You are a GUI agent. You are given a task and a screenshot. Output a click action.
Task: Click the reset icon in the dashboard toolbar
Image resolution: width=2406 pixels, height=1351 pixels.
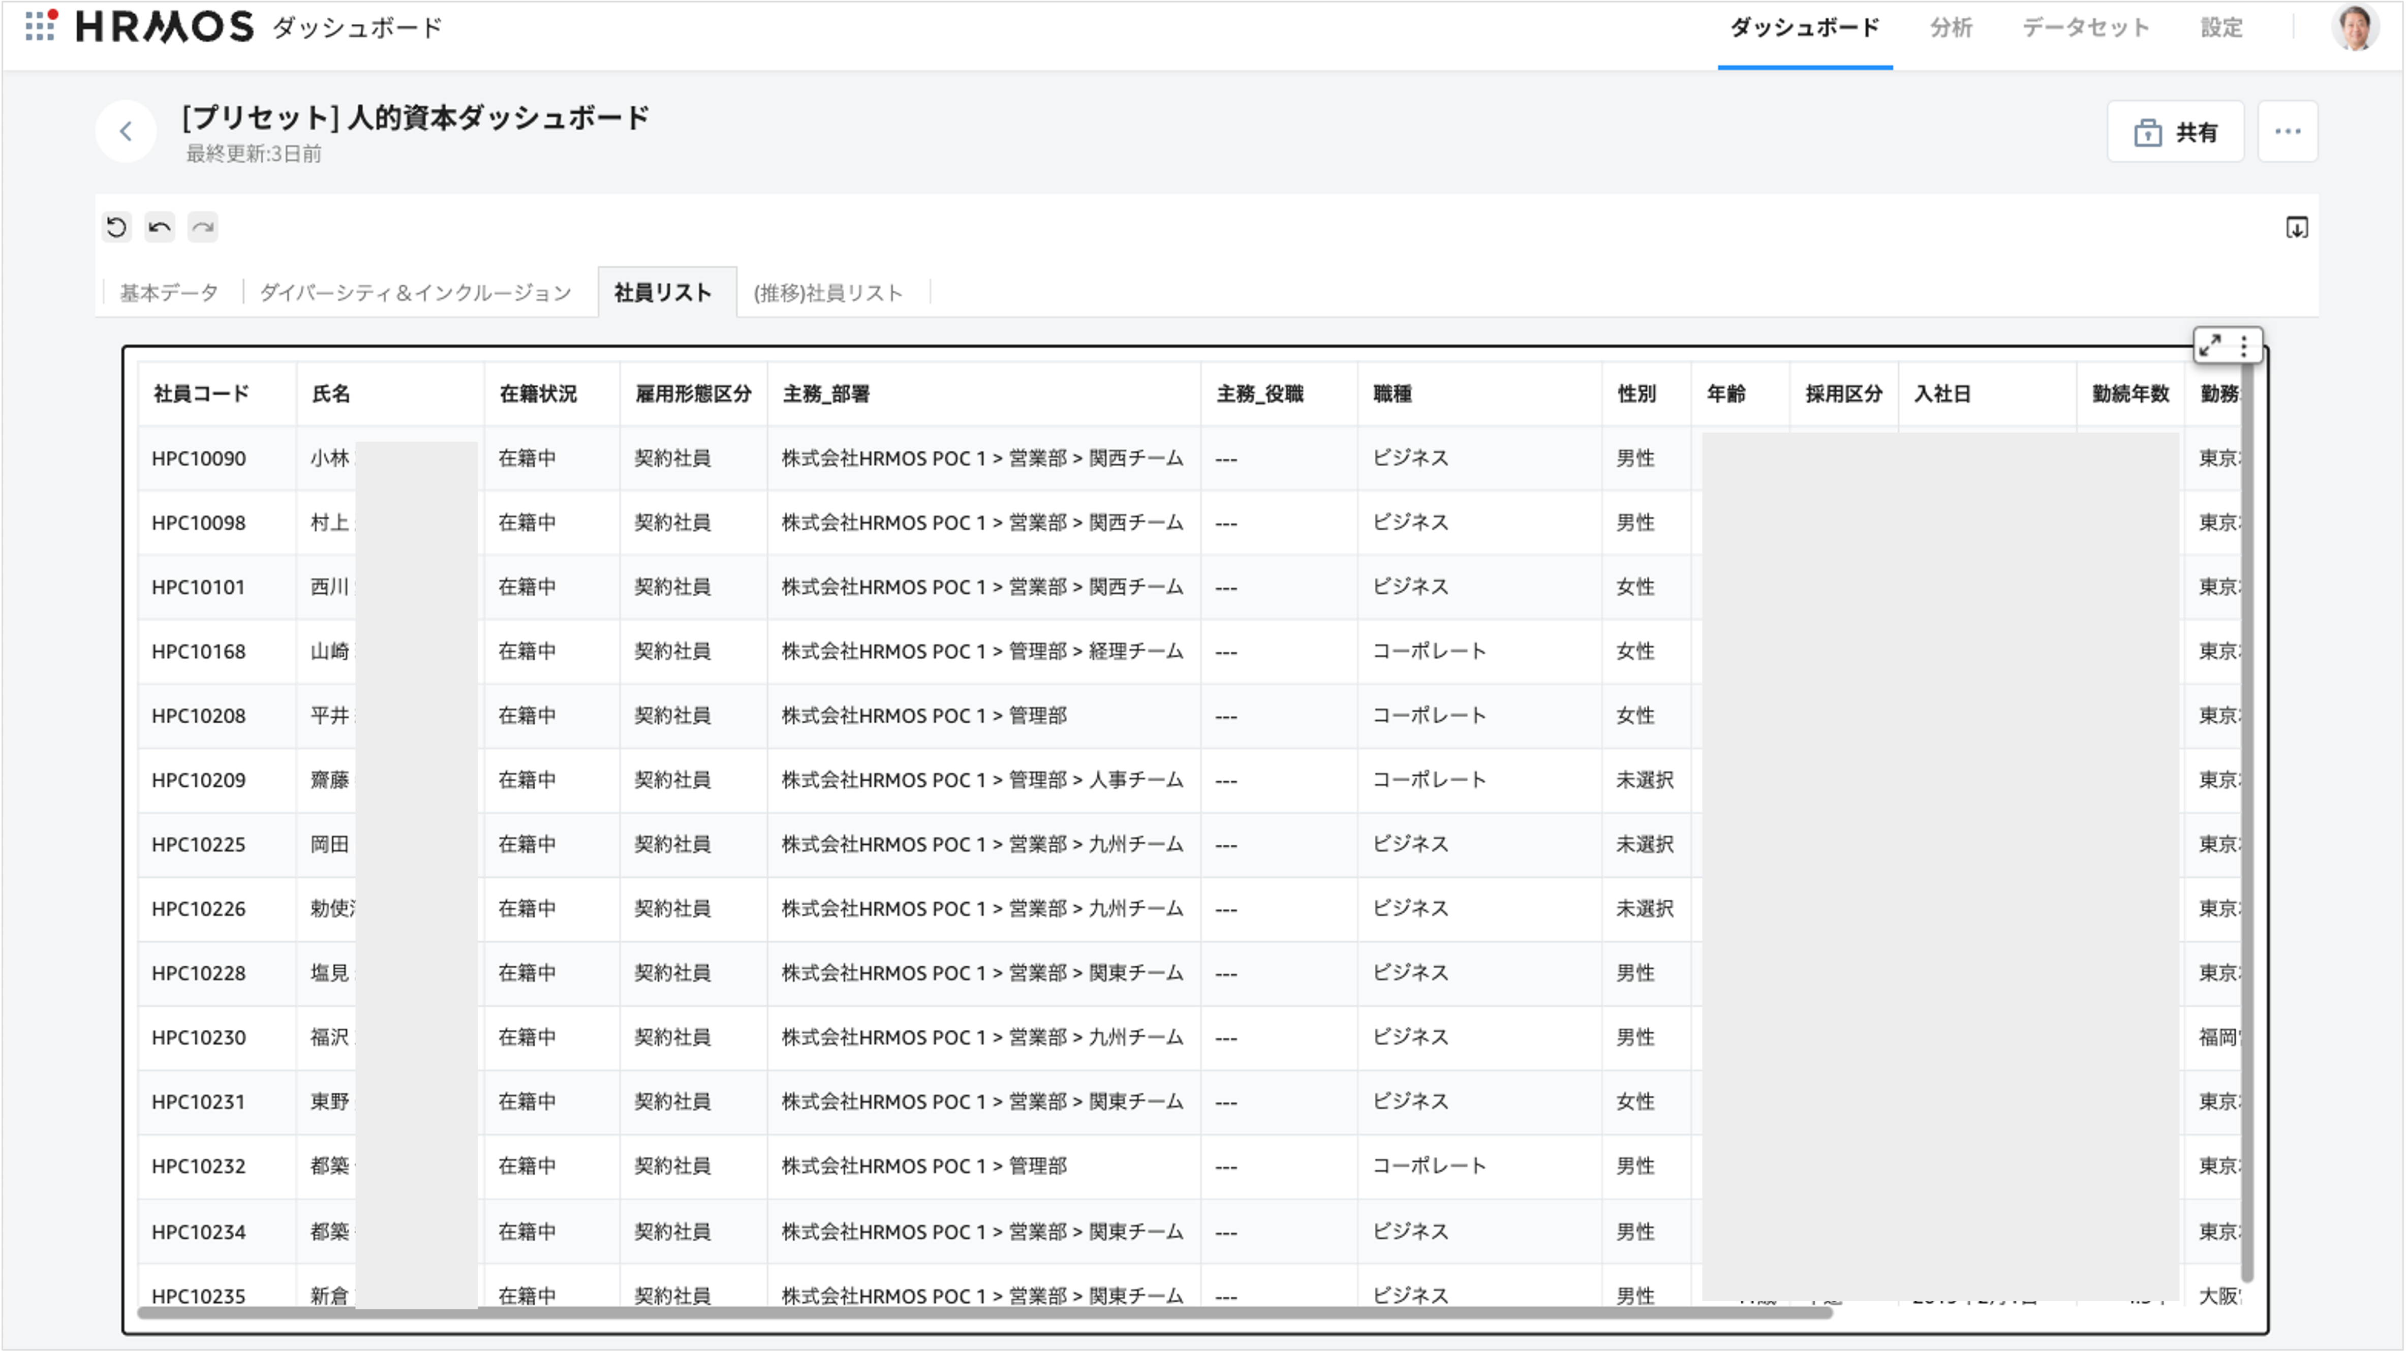[116, 226]
